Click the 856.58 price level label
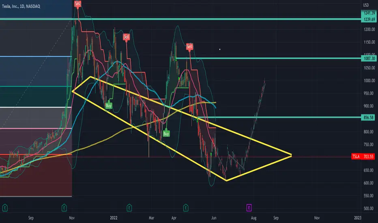Viewport: 378px width, 223px height. click(368, 118)
